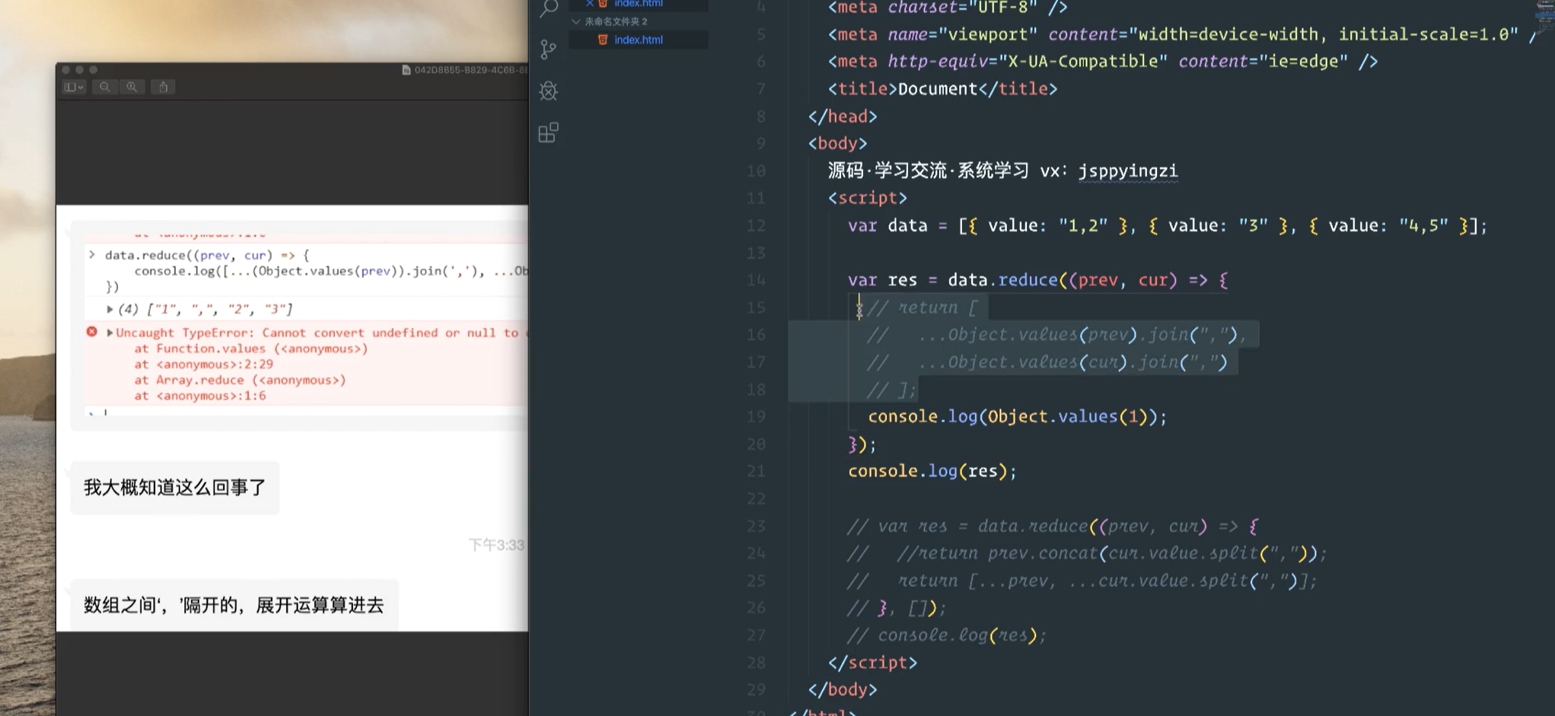Zoom out in the Preview window
Image resolution: width=1555 pixels, height=716 pixels.
pyautogui.click(x=105, y=87)
